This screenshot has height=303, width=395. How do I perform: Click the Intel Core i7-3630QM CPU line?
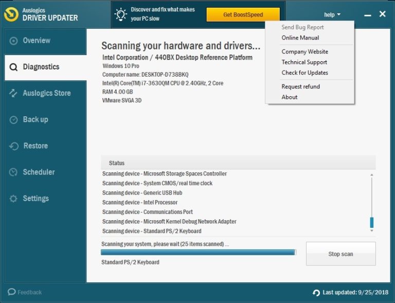pyautogui.click(x=163, y=83)
